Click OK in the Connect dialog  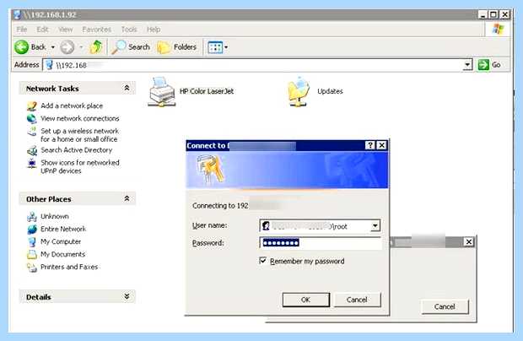[306, 300]
